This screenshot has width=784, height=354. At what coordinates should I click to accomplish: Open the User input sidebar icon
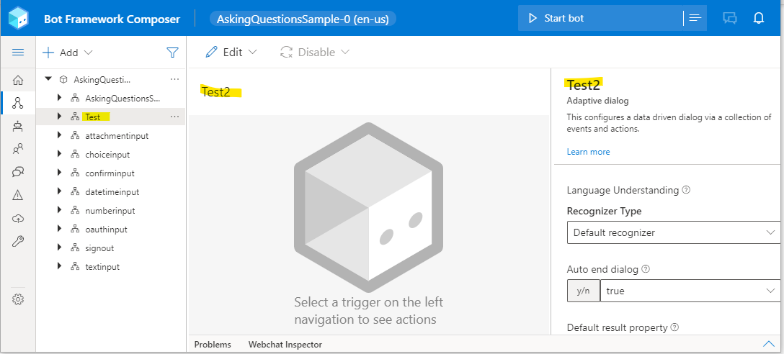(x=18, y=149)
